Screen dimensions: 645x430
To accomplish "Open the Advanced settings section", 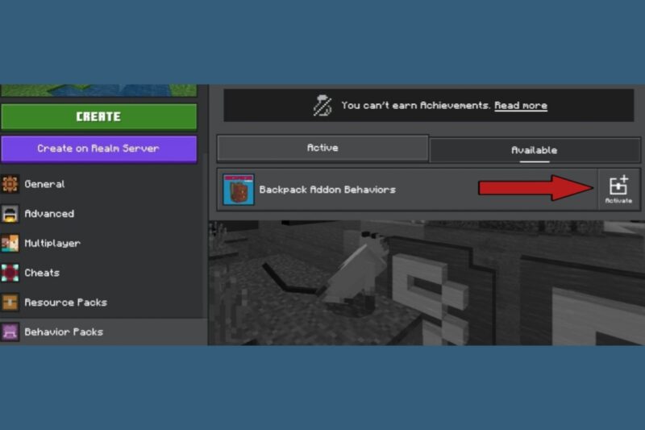I will pos(102,214).
